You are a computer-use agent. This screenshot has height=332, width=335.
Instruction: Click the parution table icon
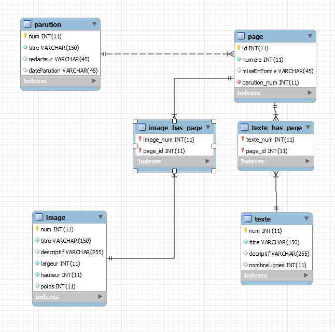click(27, 24)
